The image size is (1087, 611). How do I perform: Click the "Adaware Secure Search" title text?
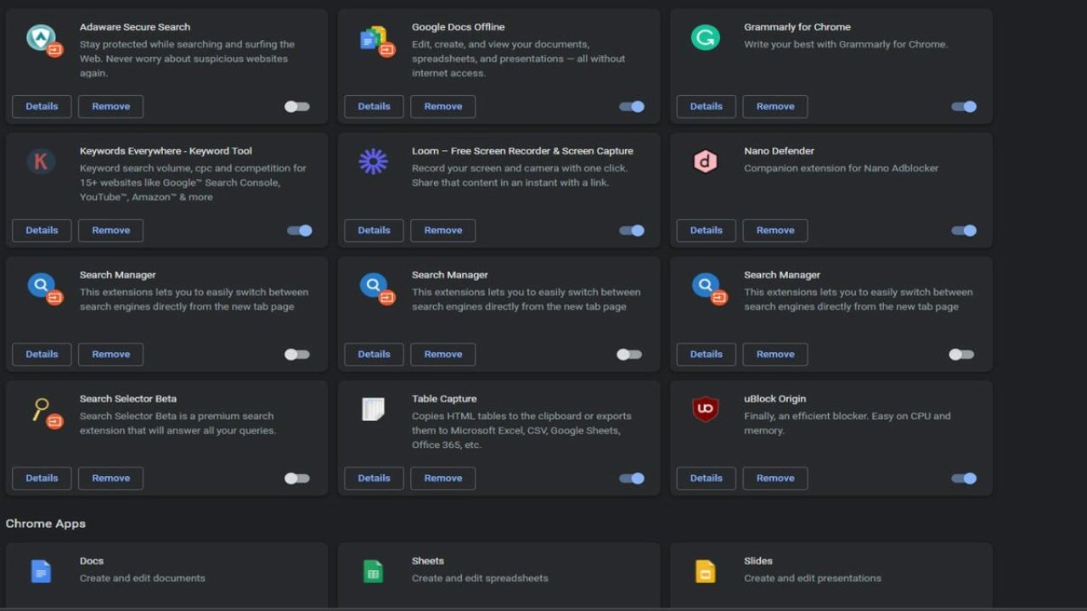click(135, 27)
